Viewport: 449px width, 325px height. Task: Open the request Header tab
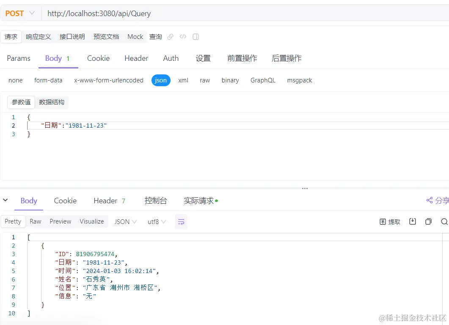pos(136,58)
